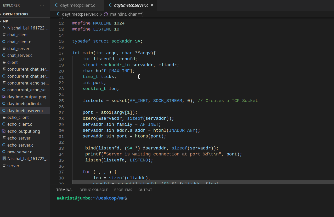334x217 pixels.
Task: Click line number 37 in the gutter
Action: (x=61, y=172)
